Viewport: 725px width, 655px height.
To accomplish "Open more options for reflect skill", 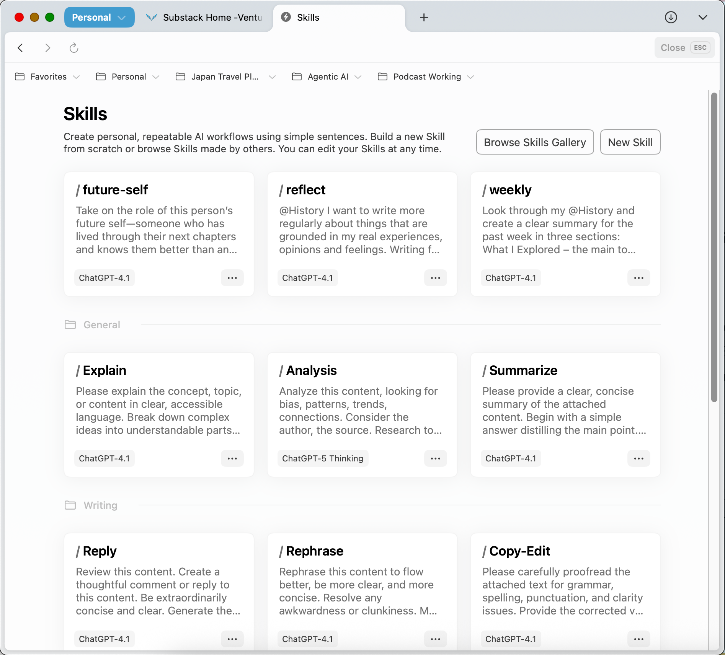I will point(436,278).
